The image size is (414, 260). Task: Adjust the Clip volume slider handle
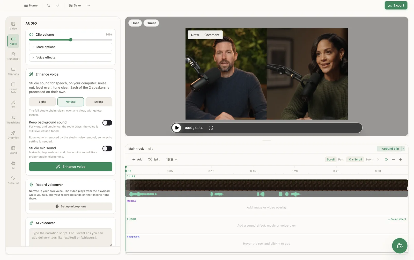71,40
